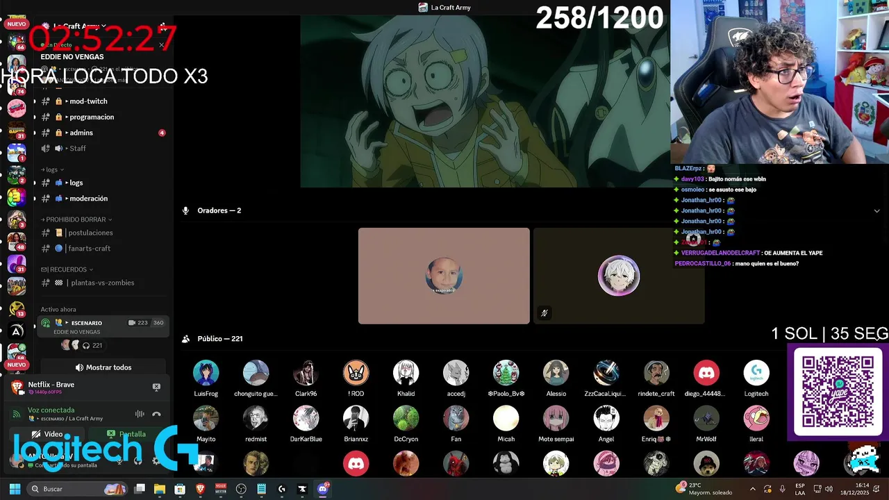The image size is (889, 500).
Task: Turn on camera with Vídeo button
Action: coord(48,434)
